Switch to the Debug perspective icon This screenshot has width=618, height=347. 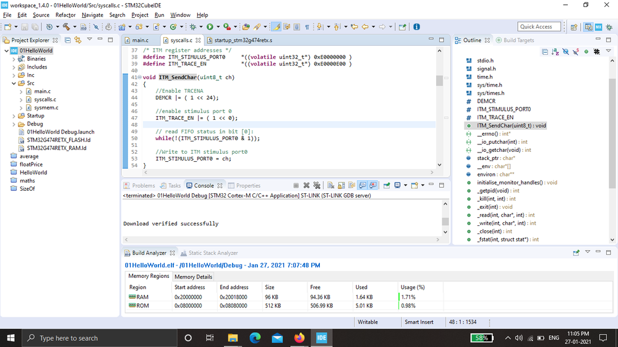tap(609, 27)
